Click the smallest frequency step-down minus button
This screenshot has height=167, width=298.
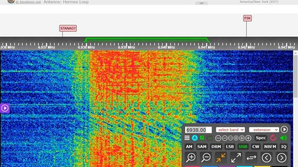[x=230, y=138]
